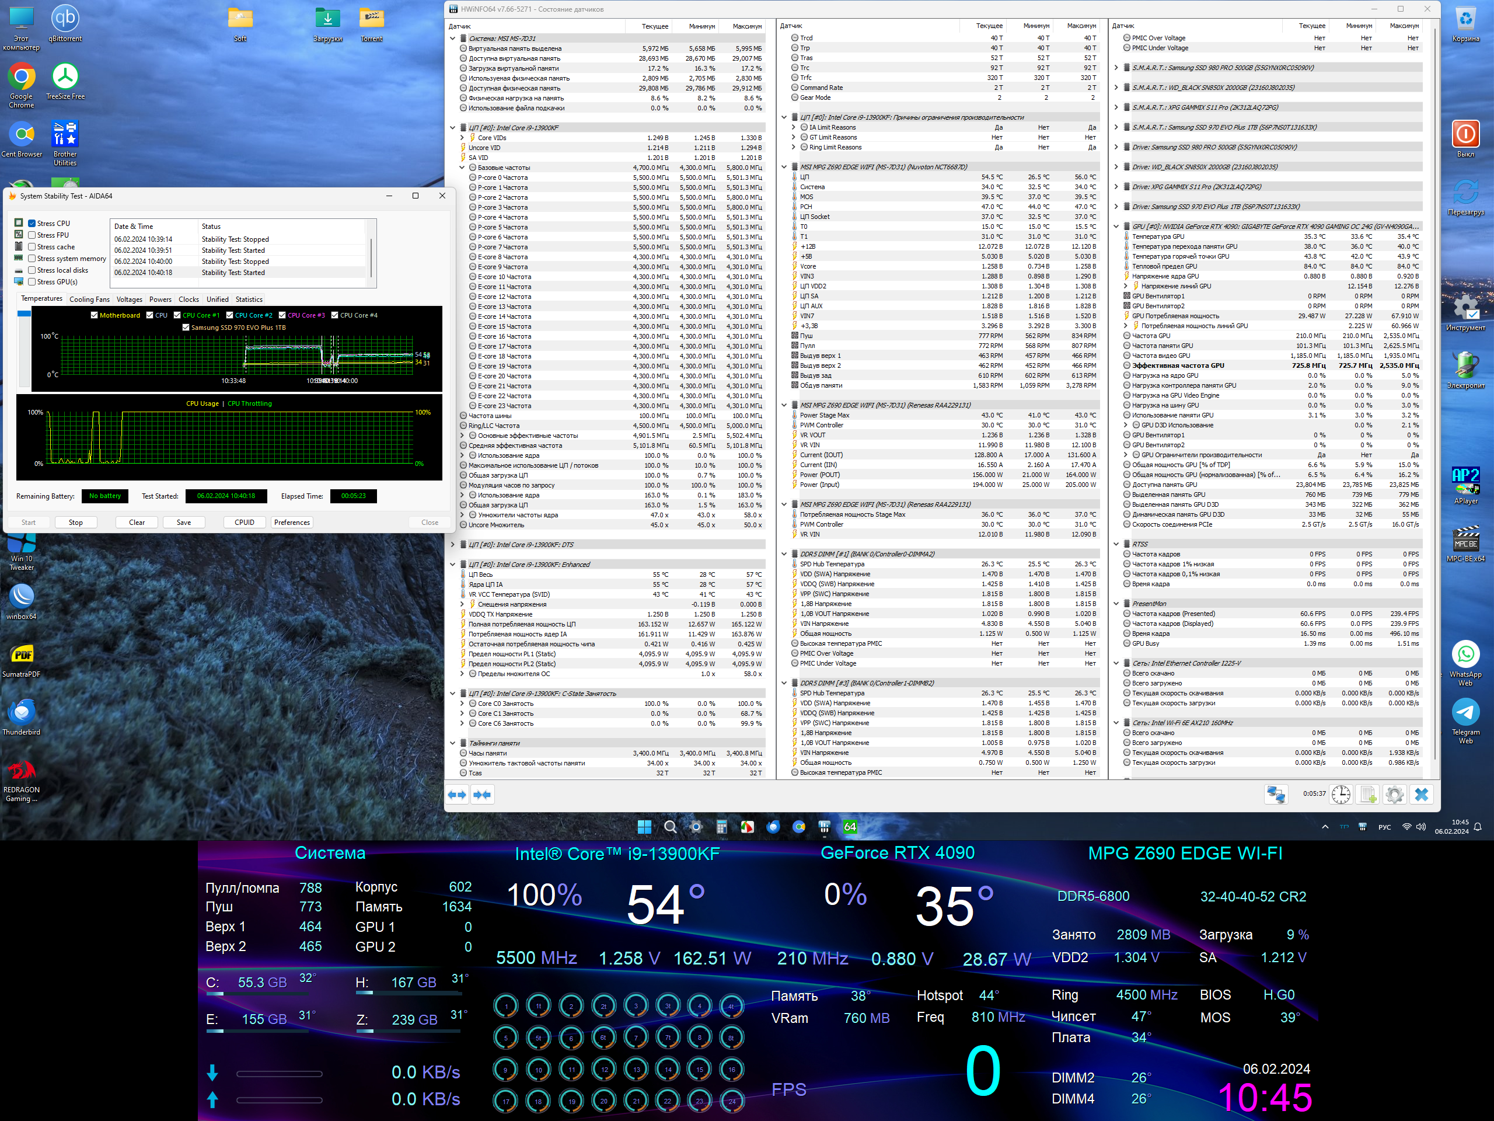The height and width of the screenshot is (1121, 1494).
Task: Expand the Core VIDs sensor group
Action: 462,138
